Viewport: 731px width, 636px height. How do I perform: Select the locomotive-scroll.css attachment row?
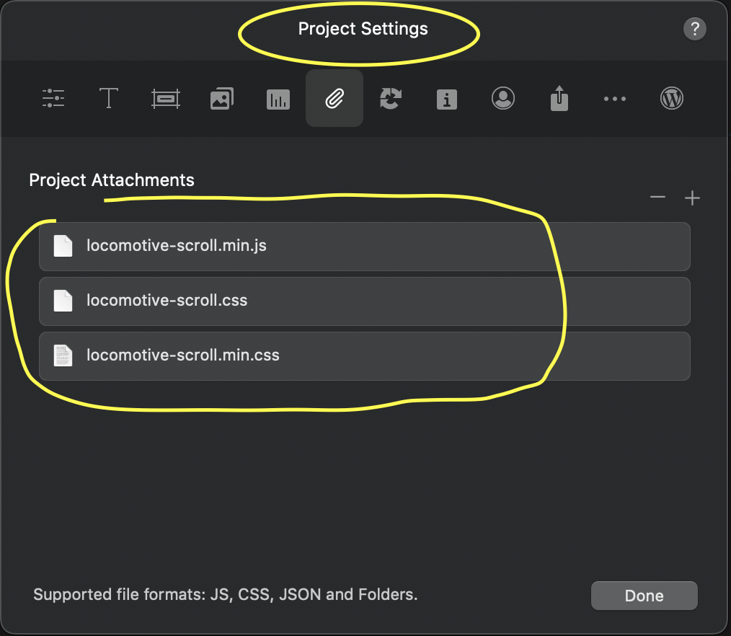pos(364,301)
